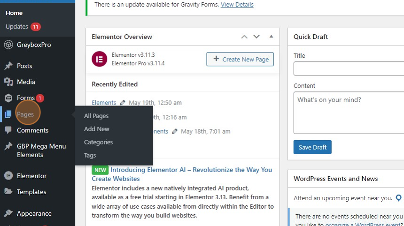Click the Updates count badge 11

click(x=36, y=27)
